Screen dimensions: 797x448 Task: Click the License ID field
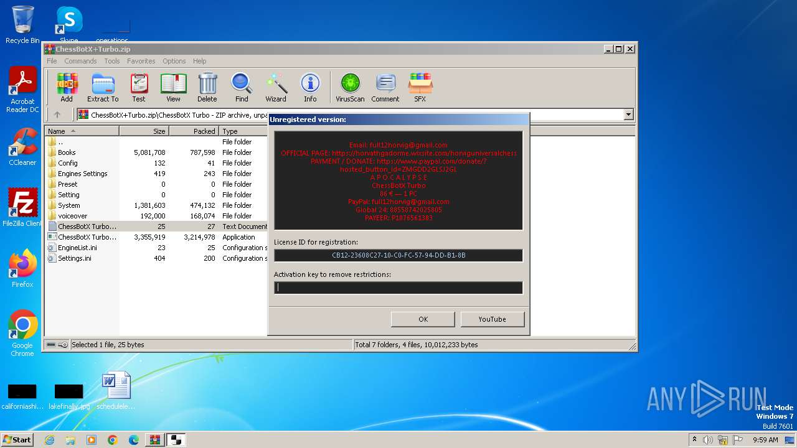pyautogui.click(x=398, y=255)
